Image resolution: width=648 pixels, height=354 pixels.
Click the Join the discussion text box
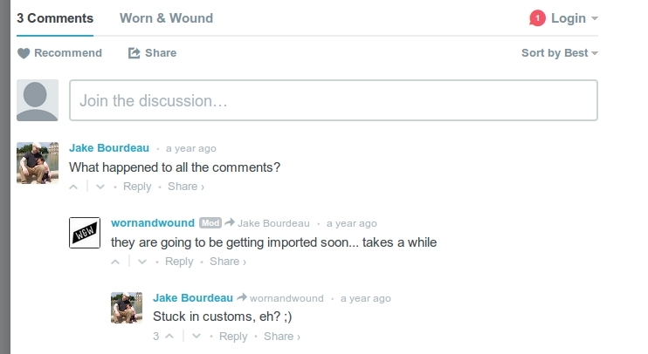coord(333,100)
